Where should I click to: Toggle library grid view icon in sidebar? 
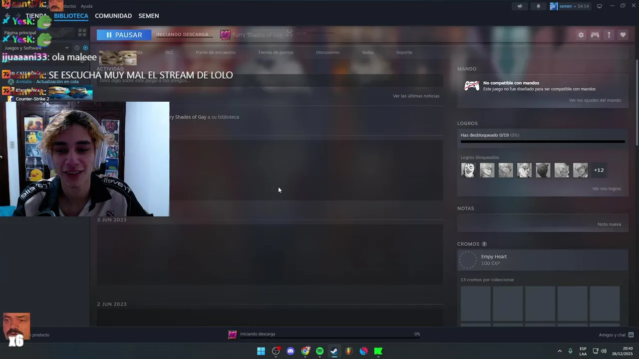[x=82, y=32]
